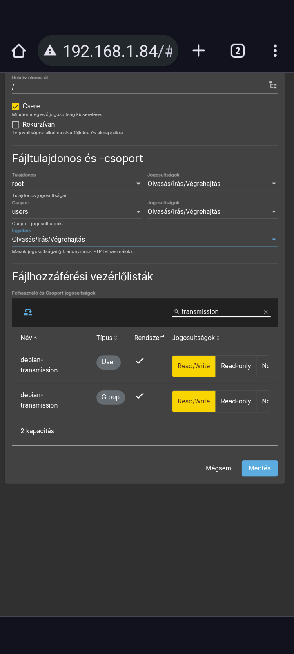Open the browser three-dot menu

275,51
